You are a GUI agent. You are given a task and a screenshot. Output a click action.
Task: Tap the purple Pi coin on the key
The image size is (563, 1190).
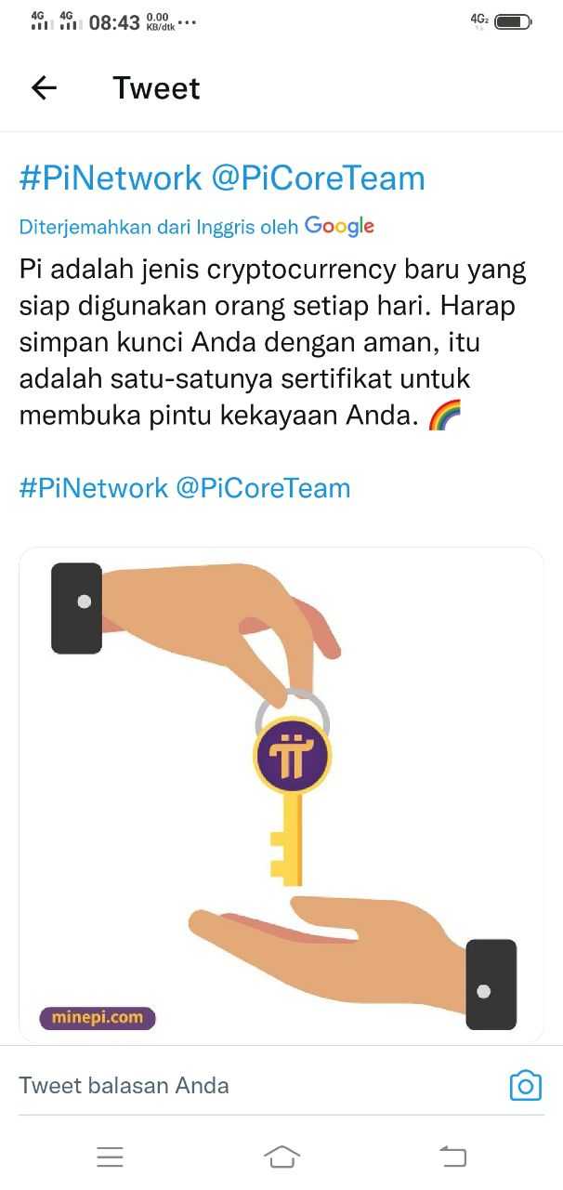coord(292,754)
